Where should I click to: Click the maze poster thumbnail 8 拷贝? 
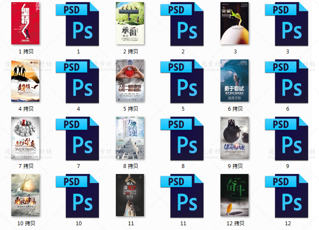(131, 138)
